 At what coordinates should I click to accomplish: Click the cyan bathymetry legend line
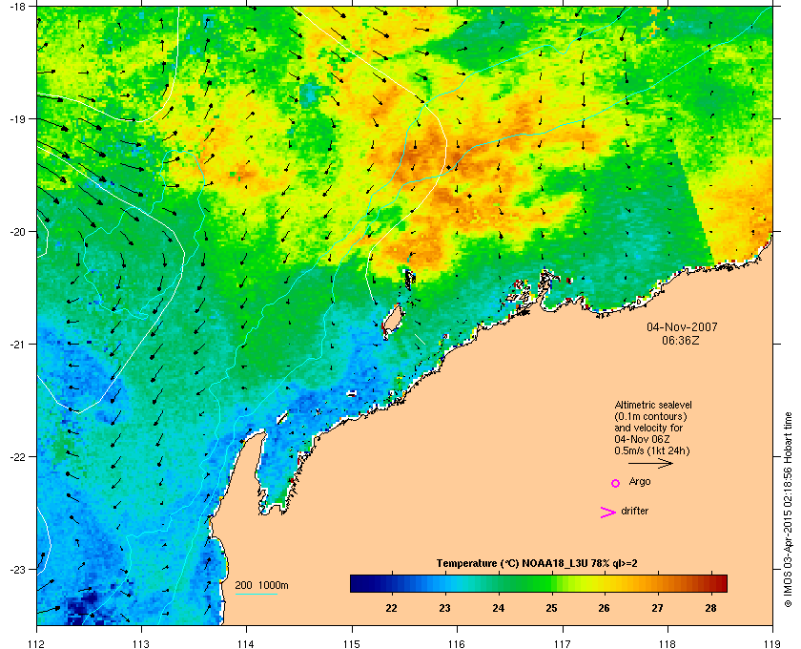[257, 594]
